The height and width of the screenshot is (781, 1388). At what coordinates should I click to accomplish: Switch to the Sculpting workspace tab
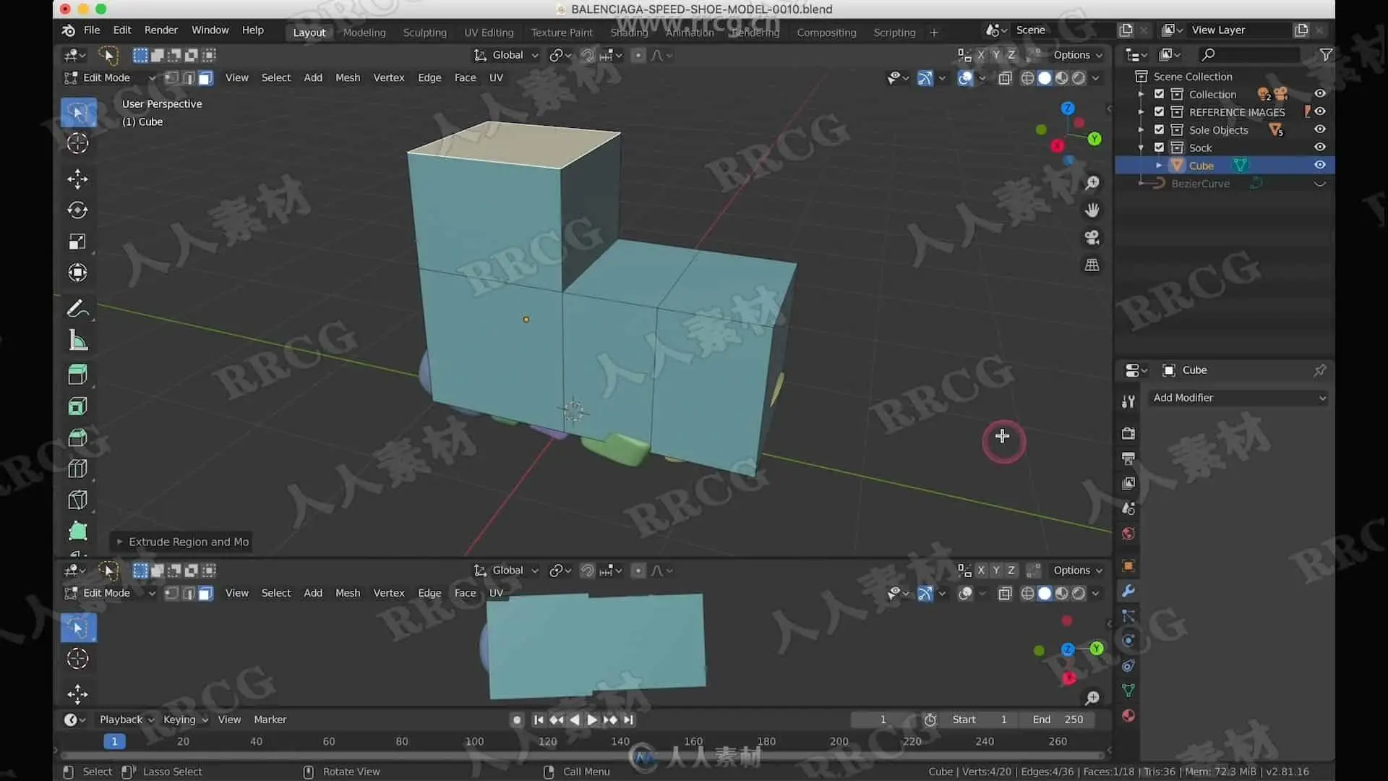coord(424,33)
